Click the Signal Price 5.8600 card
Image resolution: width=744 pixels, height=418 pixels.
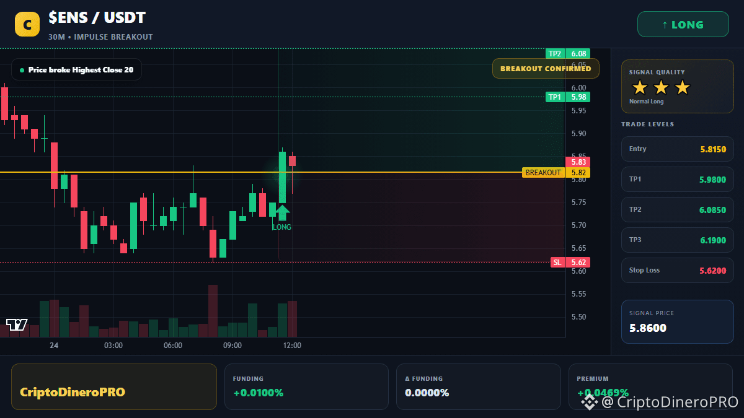677,321
